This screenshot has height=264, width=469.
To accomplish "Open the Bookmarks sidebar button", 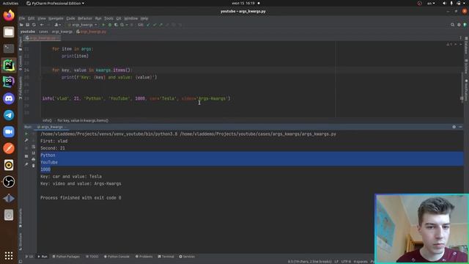I will pyautogui.click(x=21, y=219).
